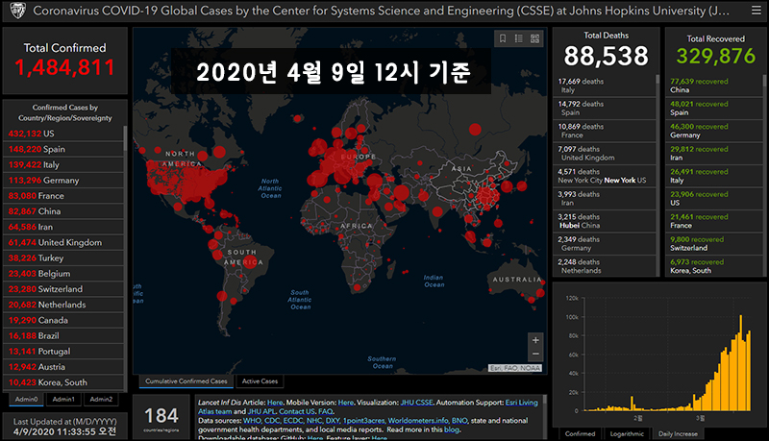Click the 46,300 recovered Germany entry

[714, 131]
